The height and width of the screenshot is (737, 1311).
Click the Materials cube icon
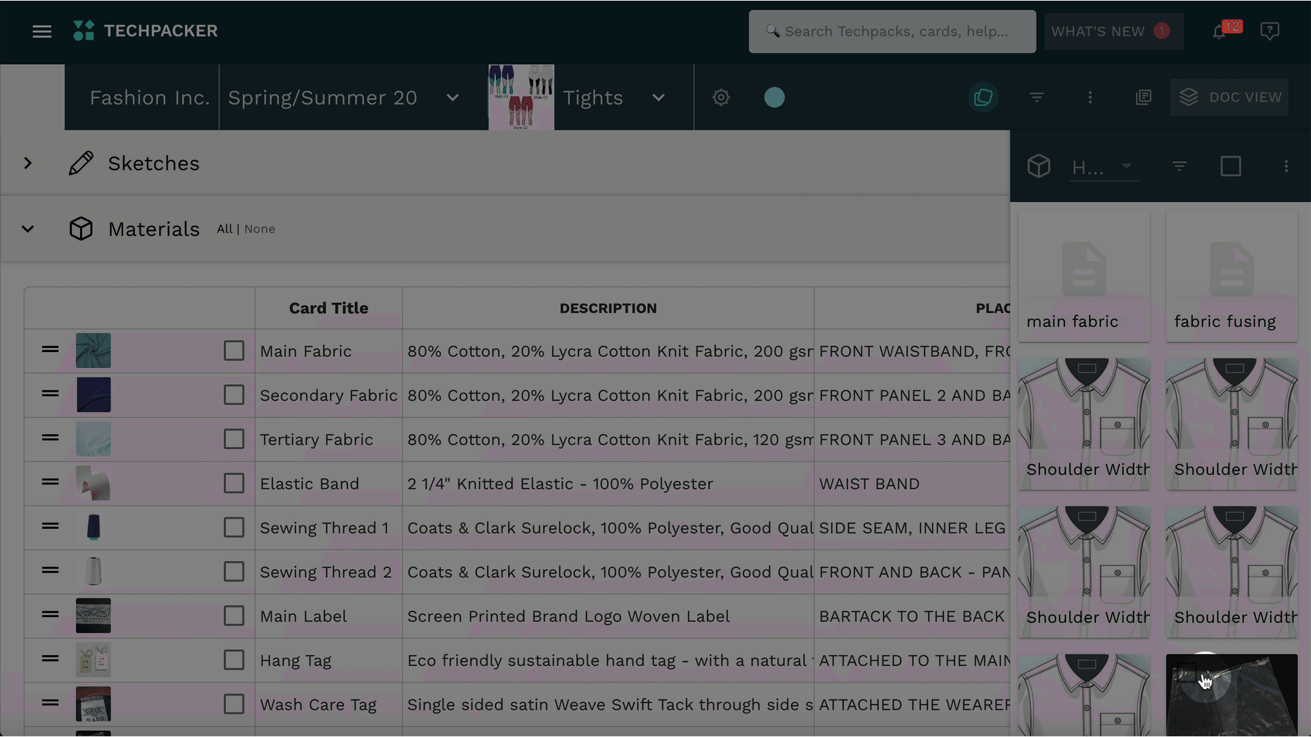click(x=81, y=229)
